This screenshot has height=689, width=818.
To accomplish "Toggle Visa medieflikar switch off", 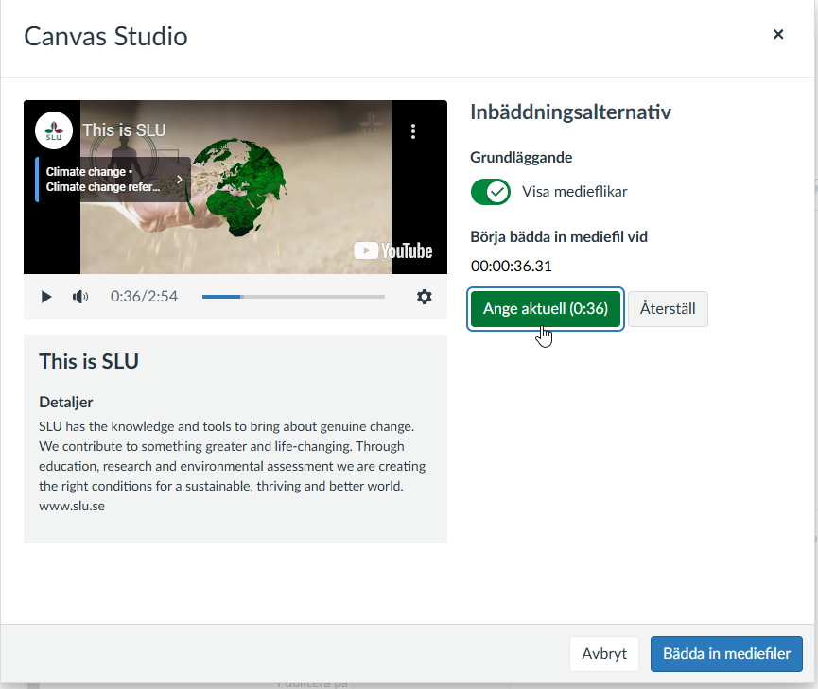I will click(x=491, y=192).
